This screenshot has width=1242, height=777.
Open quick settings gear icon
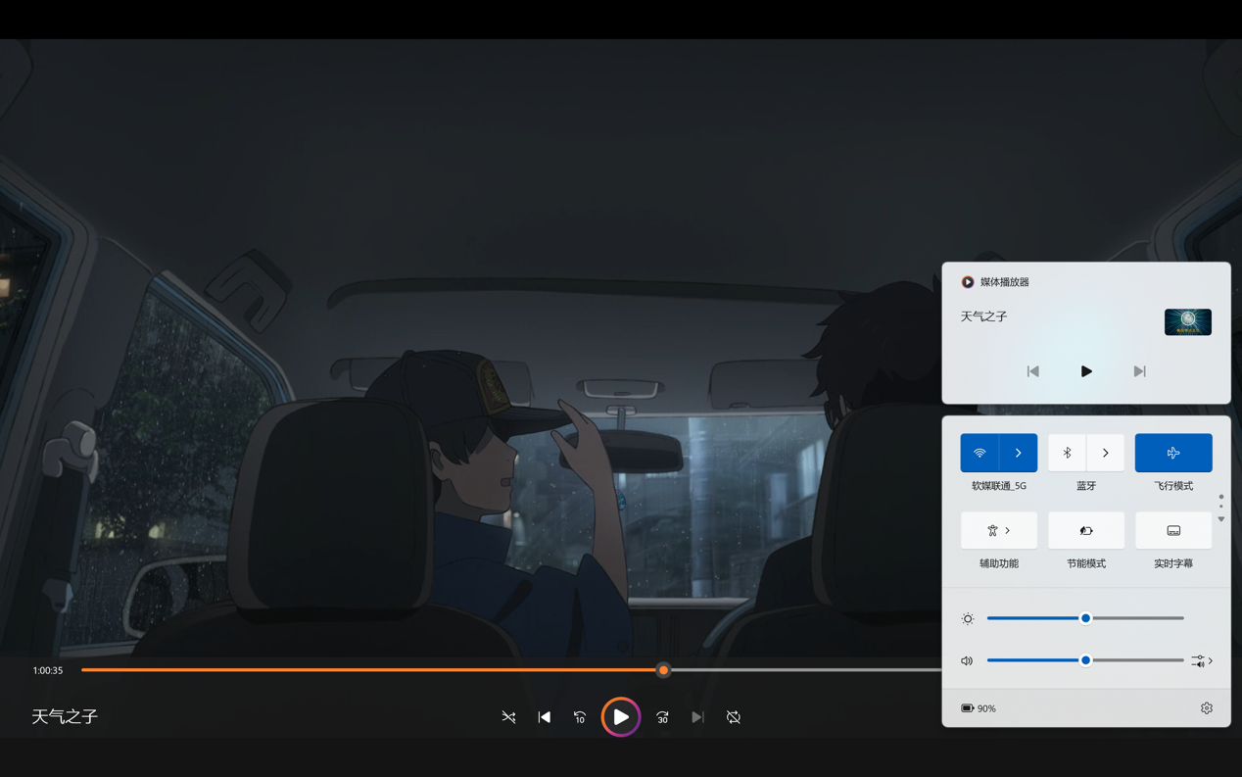pos(1206,708)
